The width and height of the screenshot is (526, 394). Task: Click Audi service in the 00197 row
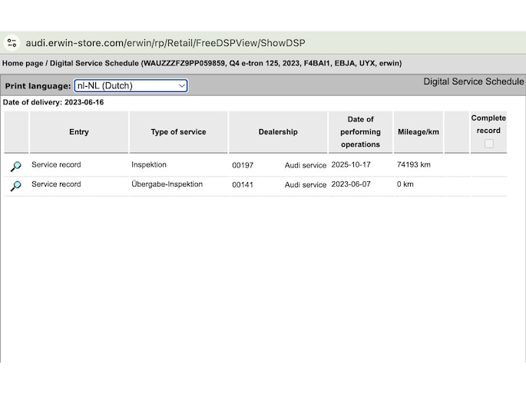pyautogui.click(x=306, y=165)
